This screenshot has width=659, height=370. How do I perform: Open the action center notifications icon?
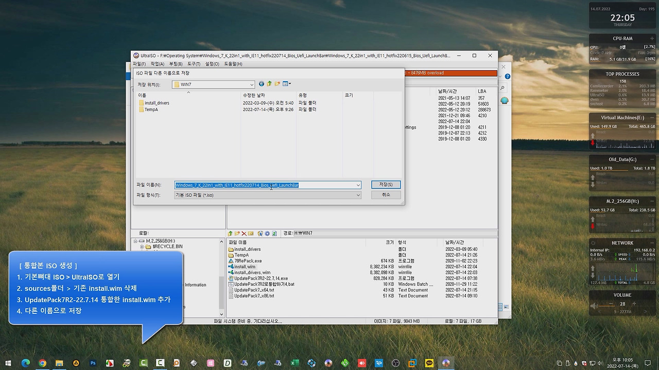click(x=649, y=363)
